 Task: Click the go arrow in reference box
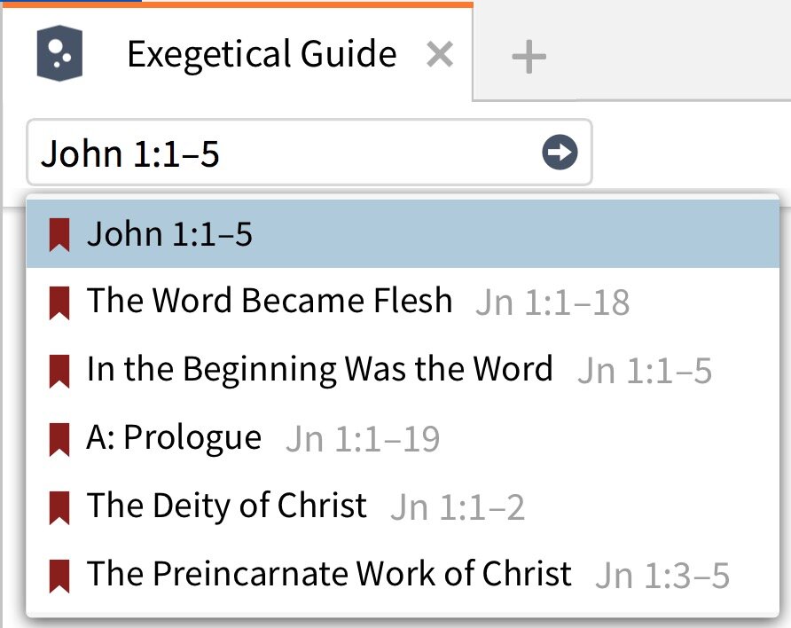560,153
